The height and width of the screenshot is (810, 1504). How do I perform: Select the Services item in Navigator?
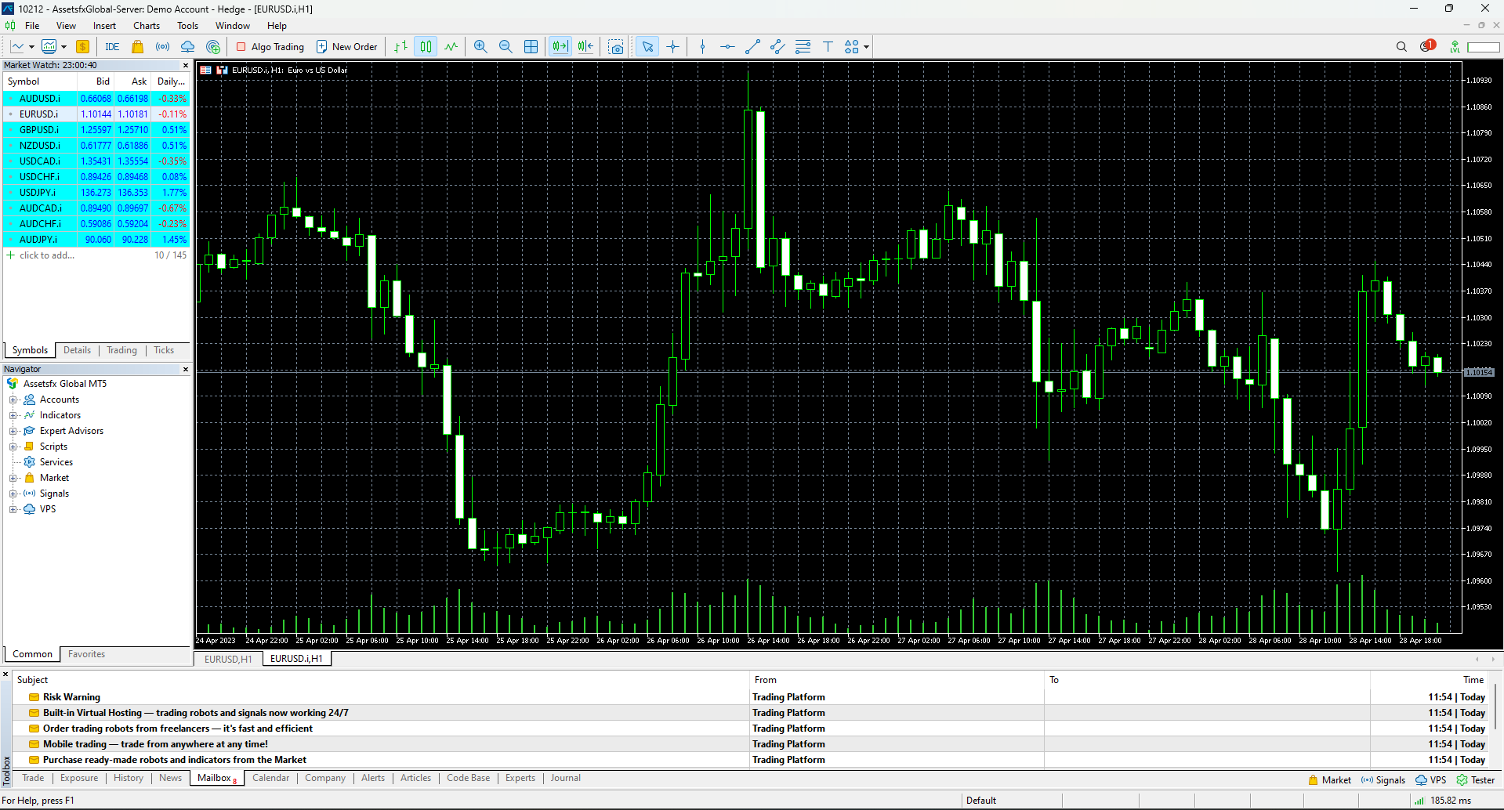(x=56, y=462)
